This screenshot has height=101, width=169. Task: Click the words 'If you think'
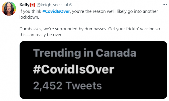pos(30,11)
